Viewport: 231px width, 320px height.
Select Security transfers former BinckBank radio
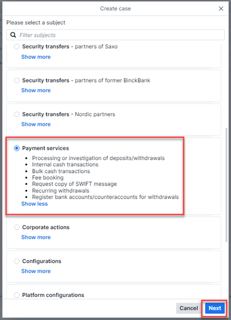coord(17,80)
